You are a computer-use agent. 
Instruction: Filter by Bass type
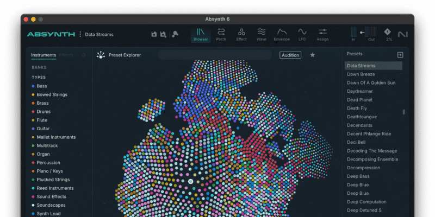click(x=39, y=86)
